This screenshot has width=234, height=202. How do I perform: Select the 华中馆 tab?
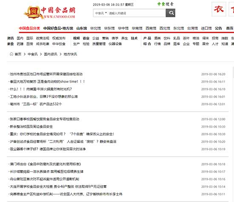tap(123, 28)
